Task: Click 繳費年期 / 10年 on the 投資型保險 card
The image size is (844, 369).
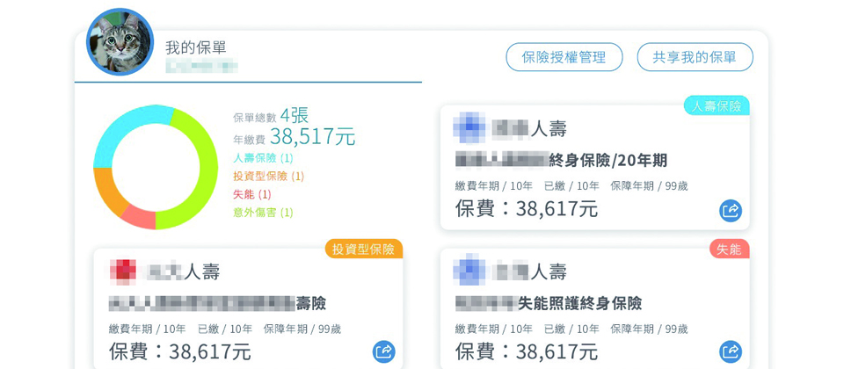Action: pyautogui.click(x=147, y=329)
